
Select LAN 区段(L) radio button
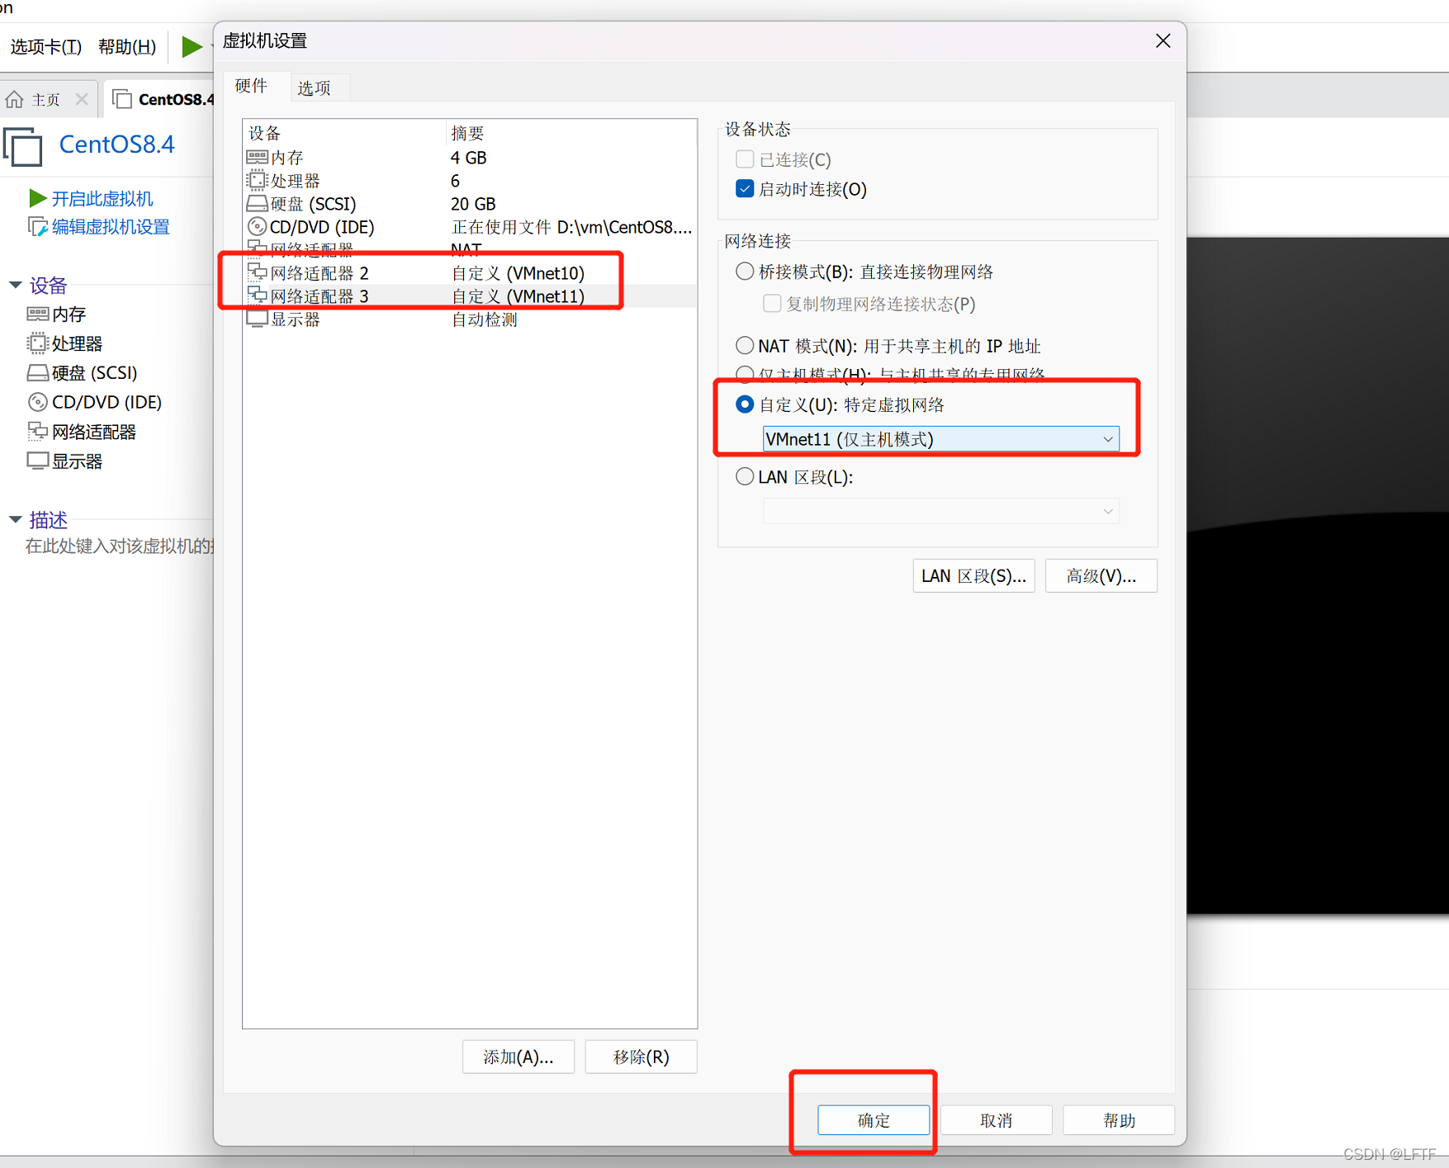coord(745,476)
